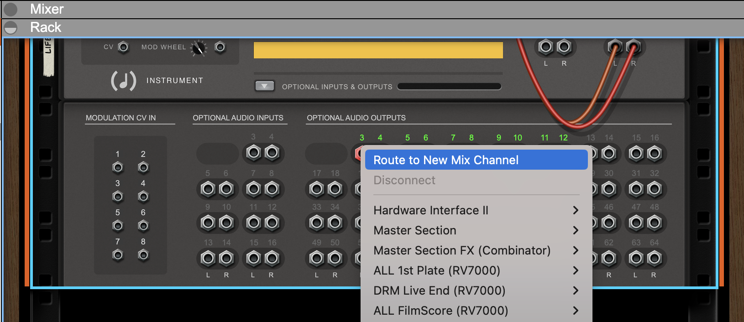Expand the DRM Live End (RV7000) submenu arrow

(x=575, y=291)
